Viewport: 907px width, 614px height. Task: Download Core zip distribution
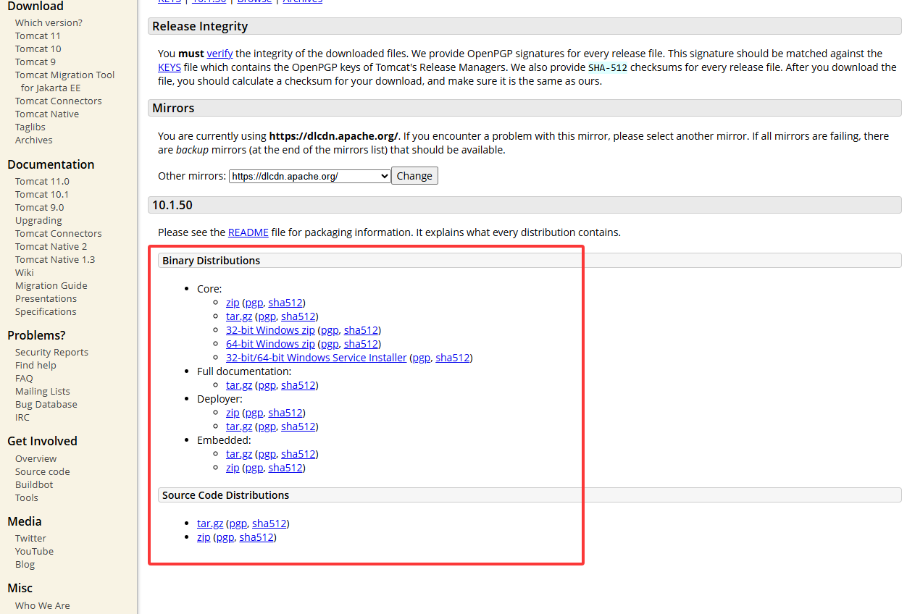click(x=232, y=303)
